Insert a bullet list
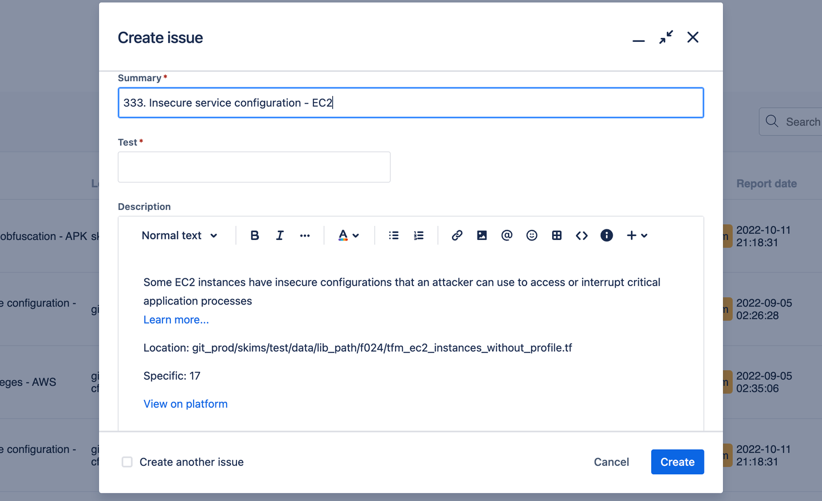This screenshot has height=501, width=822. pos(393,235)
